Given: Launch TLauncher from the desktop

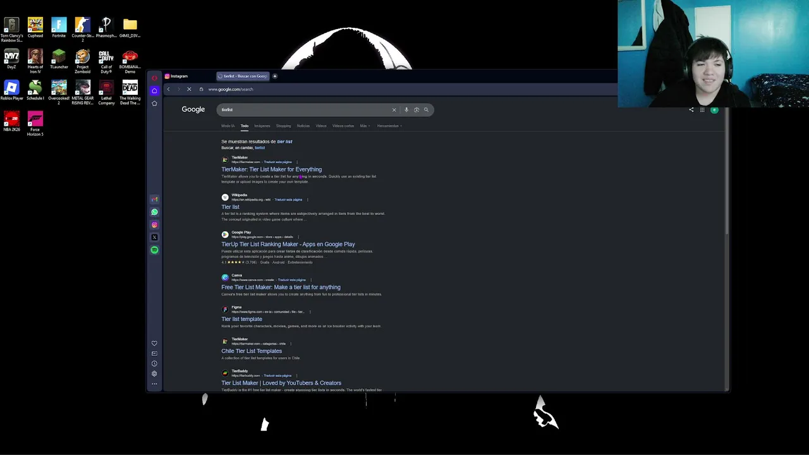Looking at the screenshot, I should click(x=59, y=59).
